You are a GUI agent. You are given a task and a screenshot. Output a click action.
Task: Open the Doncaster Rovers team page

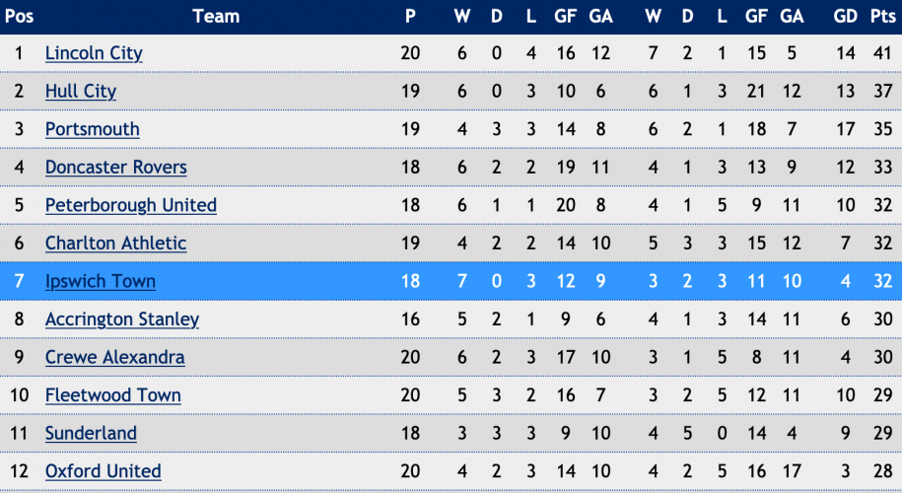[x=116, y=168]
